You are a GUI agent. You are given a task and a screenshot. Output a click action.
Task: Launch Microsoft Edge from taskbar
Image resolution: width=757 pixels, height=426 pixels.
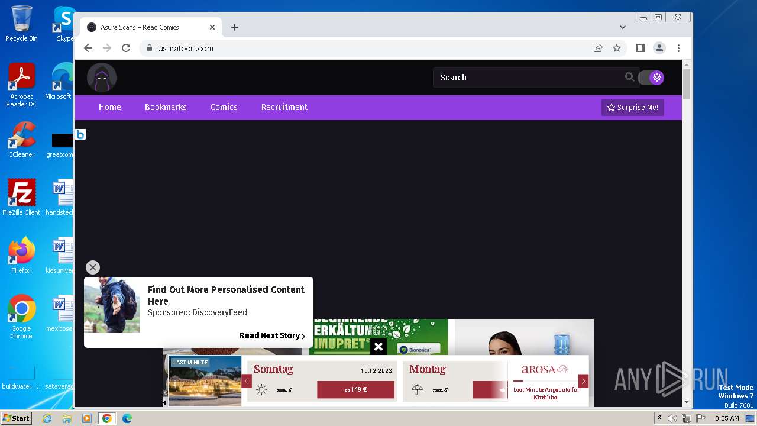(x=127, y=418)
